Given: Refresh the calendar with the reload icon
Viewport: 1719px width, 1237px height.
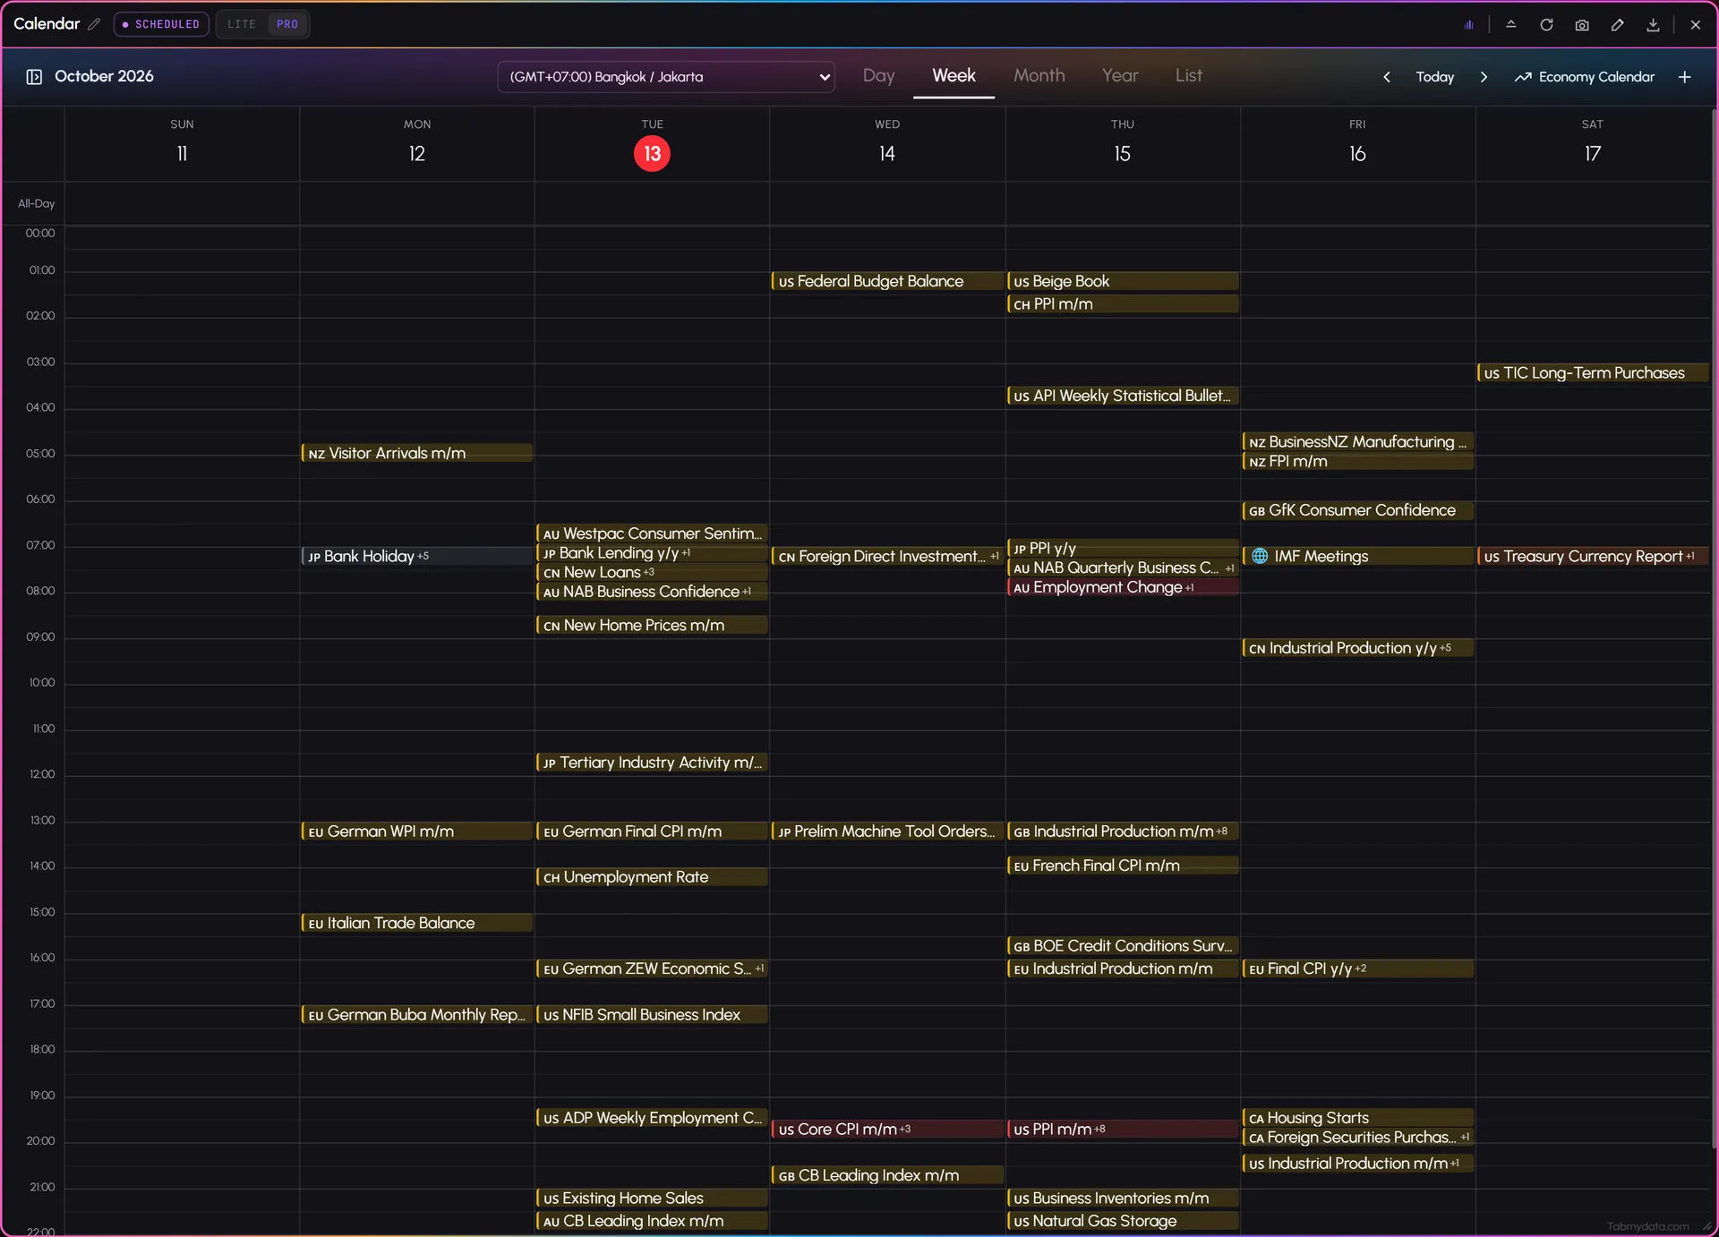Looking at the screenshot, I should click(1546, 25).
